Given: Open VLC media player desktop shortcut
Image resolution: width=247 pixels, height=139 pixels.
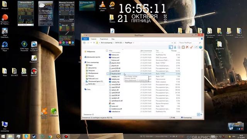Looking at the screenshot, I should [x=103, y=6].
